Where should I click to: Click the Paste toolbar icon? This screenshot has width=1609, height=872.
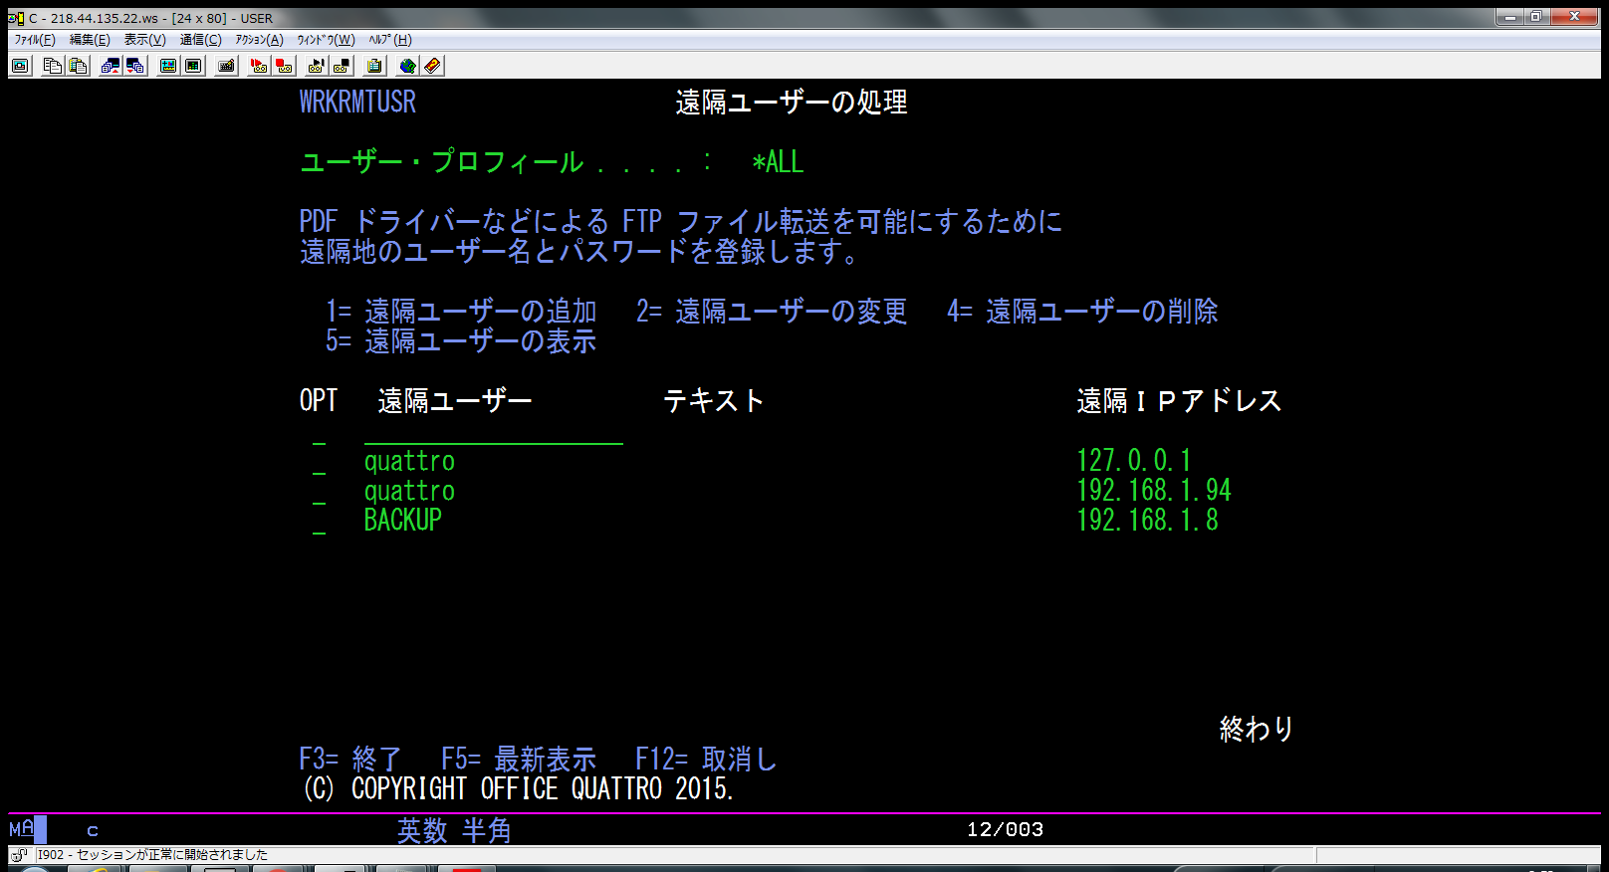(x=78, y=66)
